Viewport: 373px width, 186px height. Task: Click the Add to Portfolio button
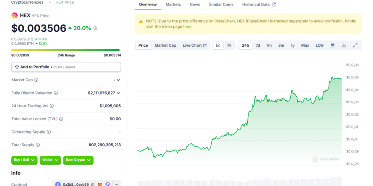point(66,67)
